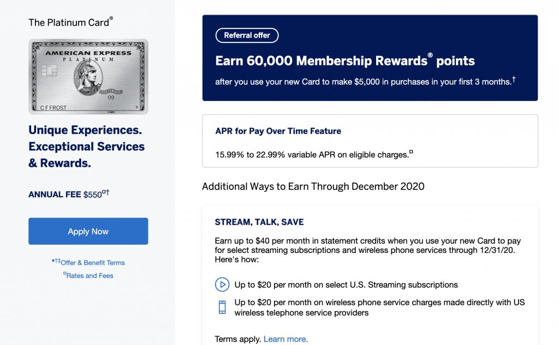This screenshot has width=559, height=345.
Task: Click the "Additional Ways to Earn" section heading
Action: (x=313, y=186)
